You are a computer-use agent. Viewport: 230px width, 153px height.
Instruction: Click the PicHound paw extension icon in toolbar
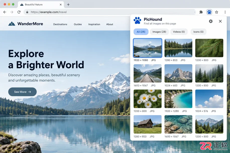[209, 12]
